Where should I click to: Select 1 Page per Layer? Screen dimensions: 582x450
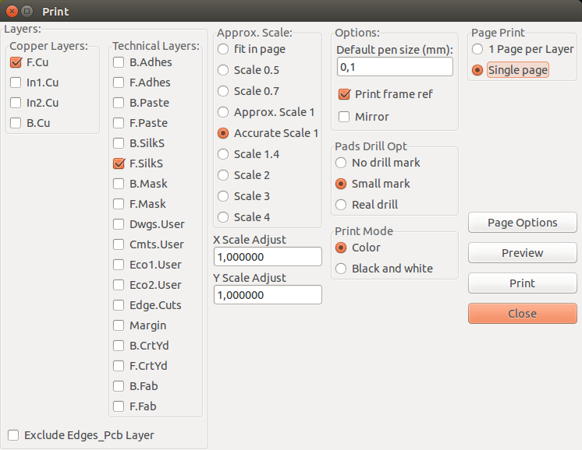(477, 49)
